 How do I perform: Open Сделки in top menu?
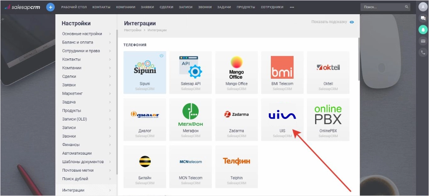(x=166, y=7)
